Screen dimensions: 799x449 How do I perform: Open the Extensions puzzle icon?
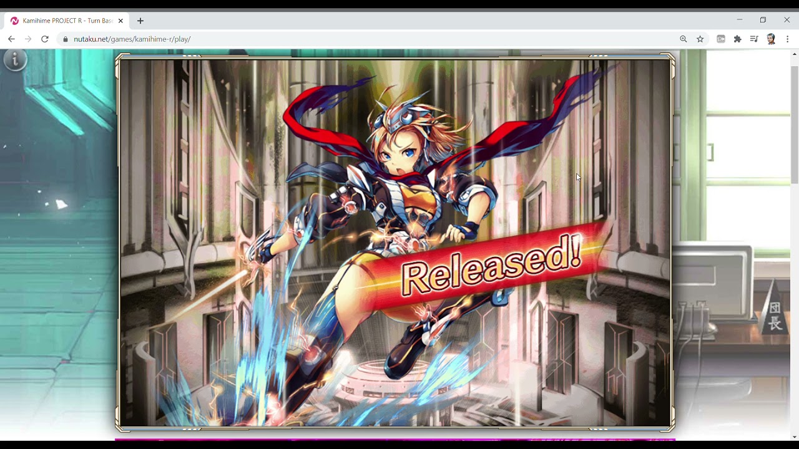coord(737,39)
